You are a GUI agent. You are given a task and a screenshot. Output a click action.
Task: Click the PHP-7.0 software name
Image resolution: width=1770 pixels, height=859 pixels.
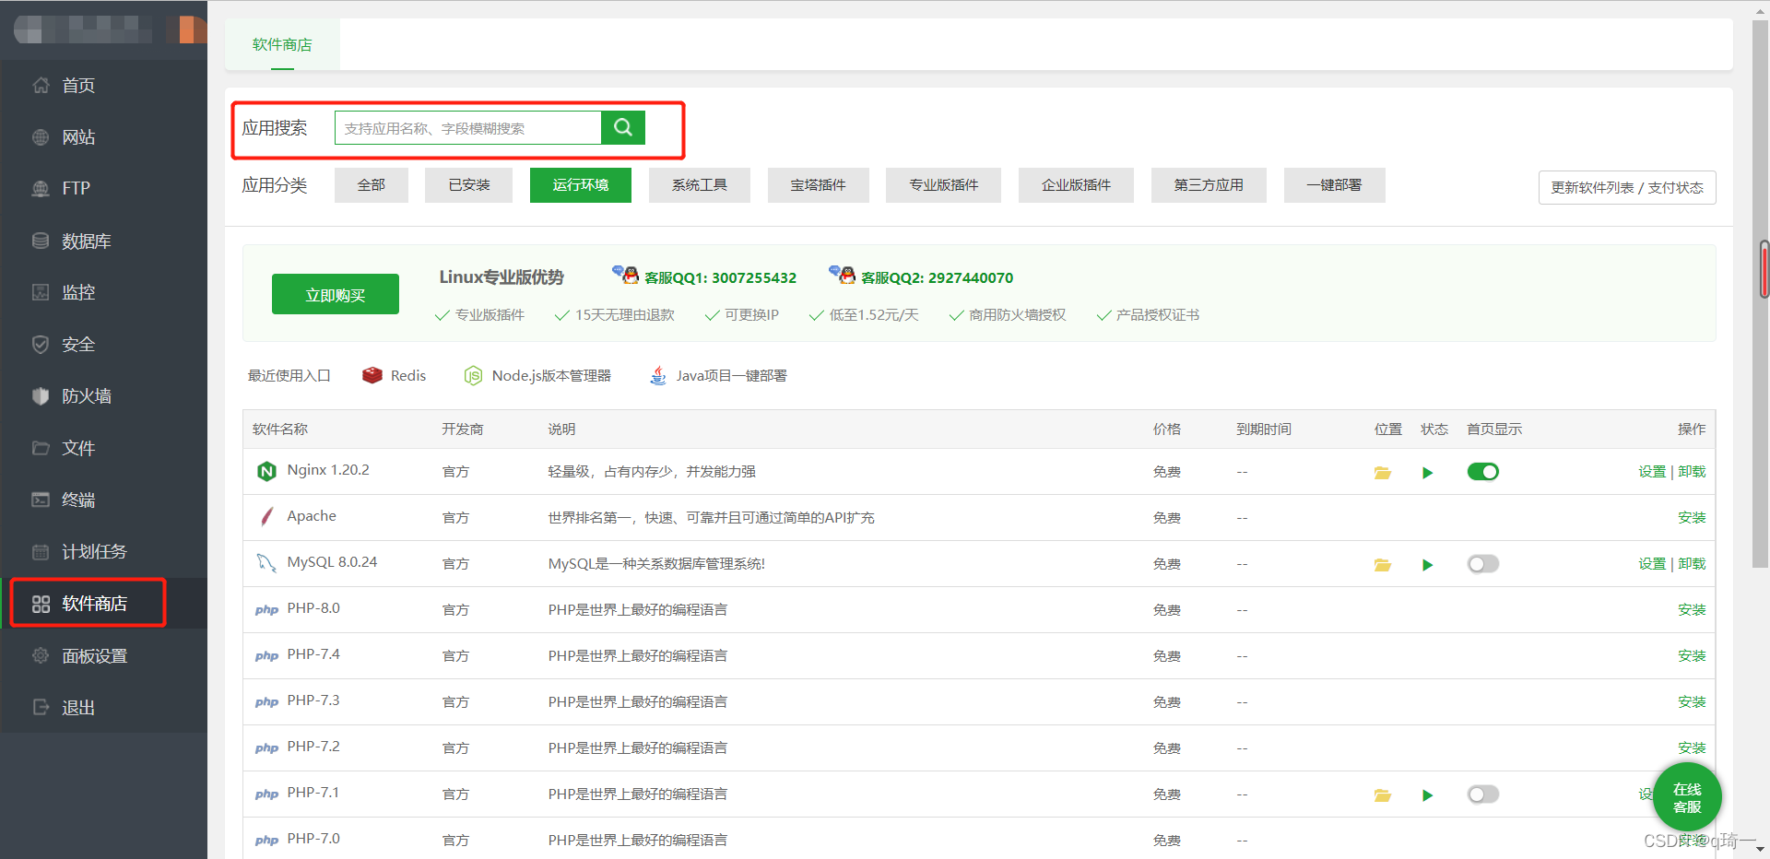(313, 839)
